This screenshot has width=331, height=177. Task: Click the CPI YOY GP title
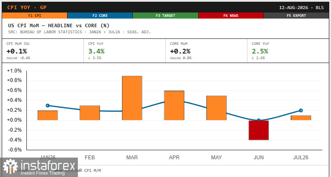pos(27,7)
